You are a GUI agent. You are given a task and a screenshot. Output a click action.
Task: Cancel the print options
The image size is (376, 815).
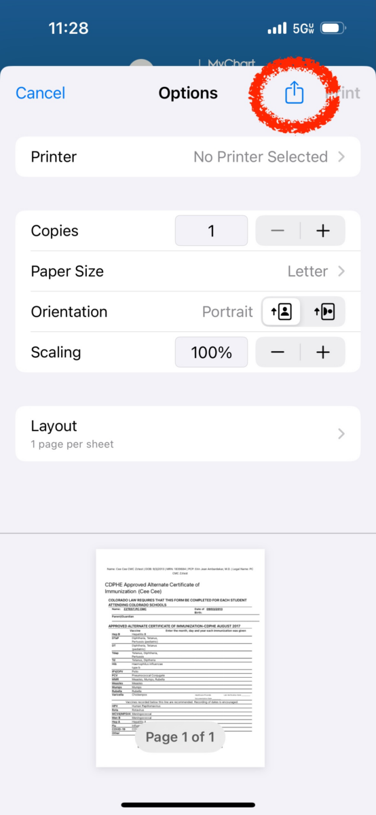(x=41, y=93)
